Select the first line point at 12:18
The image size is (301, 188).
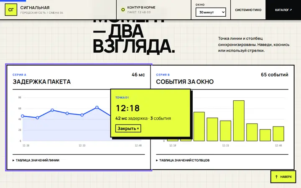pos(23,116)
